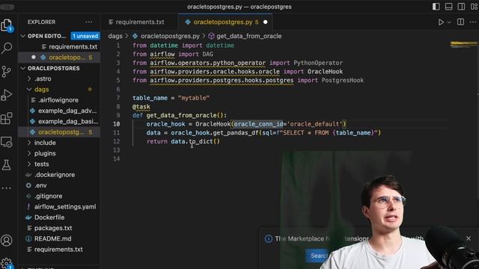Image resolution: width=479 pixels, height=269 pixels.
Task: Open the Extensions view
Action: click(7, 118)
